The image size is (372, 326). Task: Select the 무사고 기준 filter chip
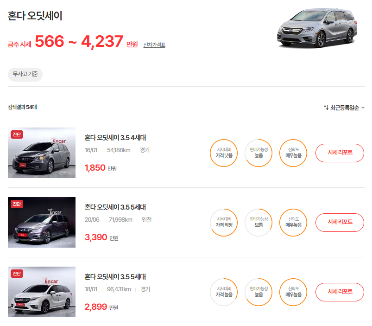pos(25,75)
